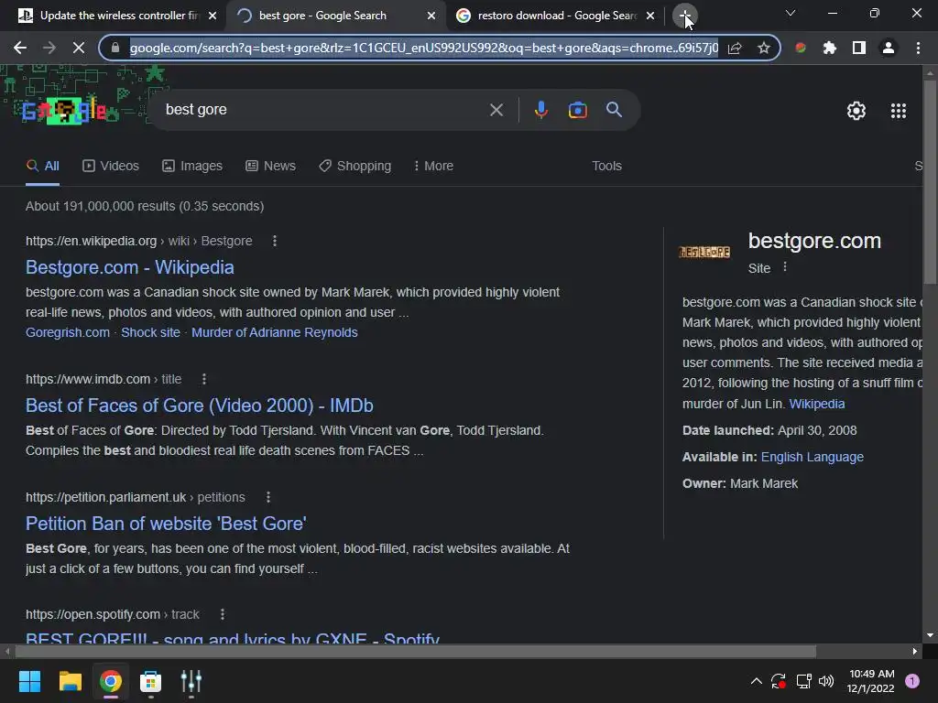Stop loading the page
938x703 pixels.
click(x=79, y=48)
